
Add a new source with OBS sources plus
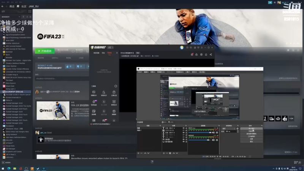pos(164,153)
